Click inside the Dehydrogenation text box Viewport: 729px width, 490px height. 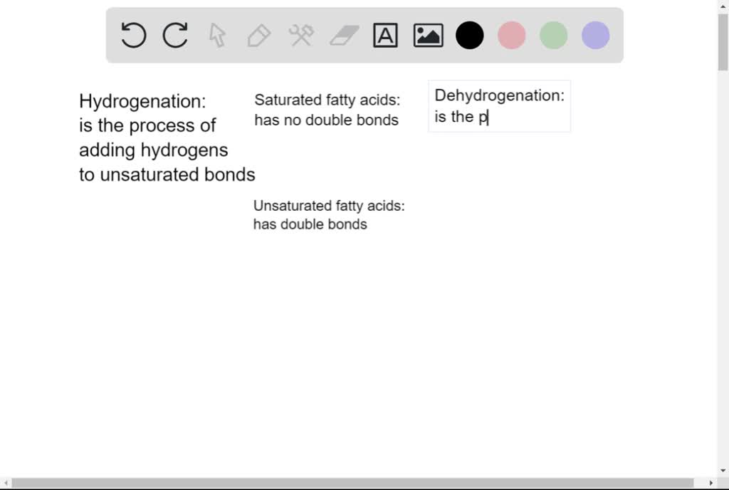point(499,106)
